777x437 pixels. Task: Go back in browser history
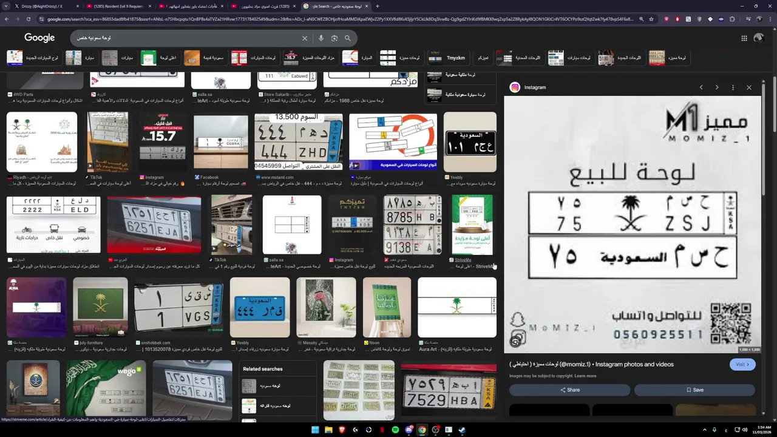pos(7,19)
